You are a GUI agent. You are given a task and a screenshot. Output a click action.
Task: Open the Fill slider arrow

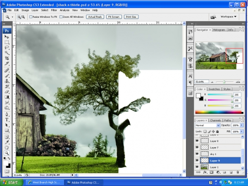click(241, 131)
